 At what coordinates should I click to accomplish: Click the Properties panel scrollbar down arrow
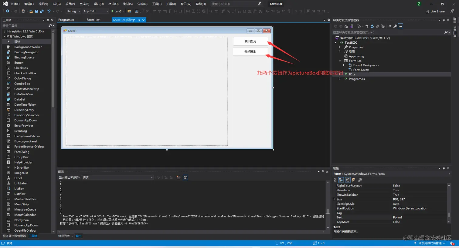tap(449, 222)
